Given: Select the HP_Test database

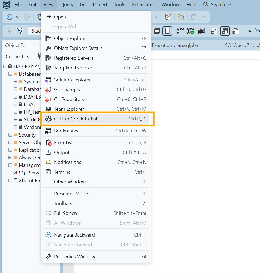Looking at the screenshot, I should (32, 112).
